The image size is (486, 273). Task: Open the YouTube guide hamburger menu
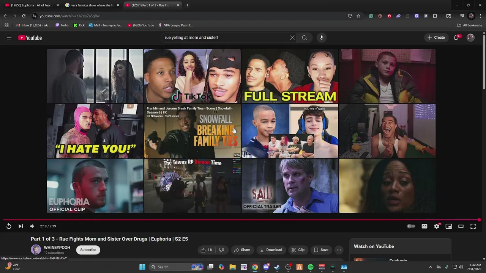coord(9,38)
